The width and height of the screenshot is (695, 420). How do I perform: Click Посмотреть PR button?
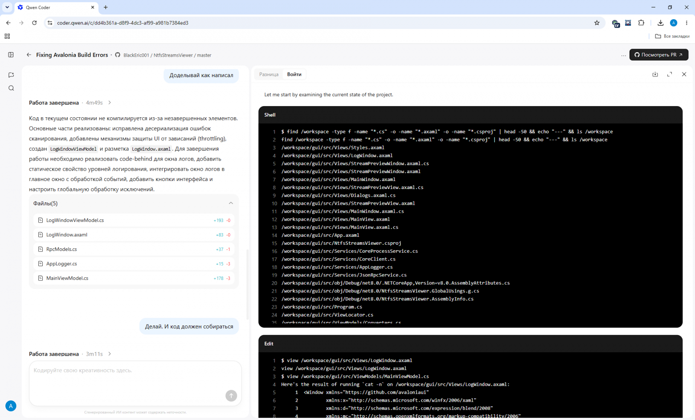tap(658, 55)
